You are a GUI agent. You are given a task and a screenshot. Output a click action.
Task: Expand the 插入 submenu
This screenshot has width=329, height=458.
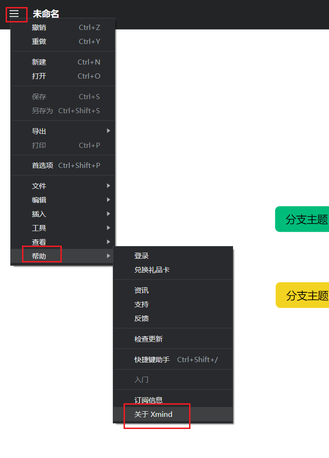(x=63, y=214)
